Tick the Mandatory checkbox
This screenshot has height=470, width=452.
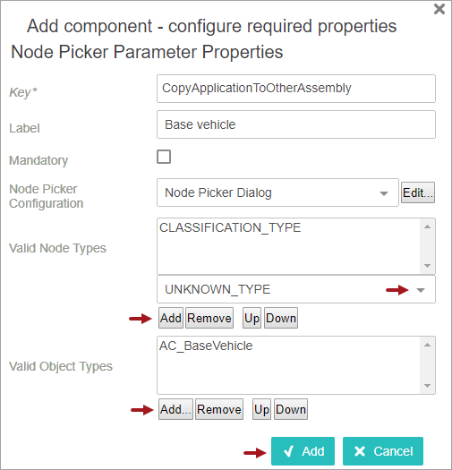click(164, 157)
